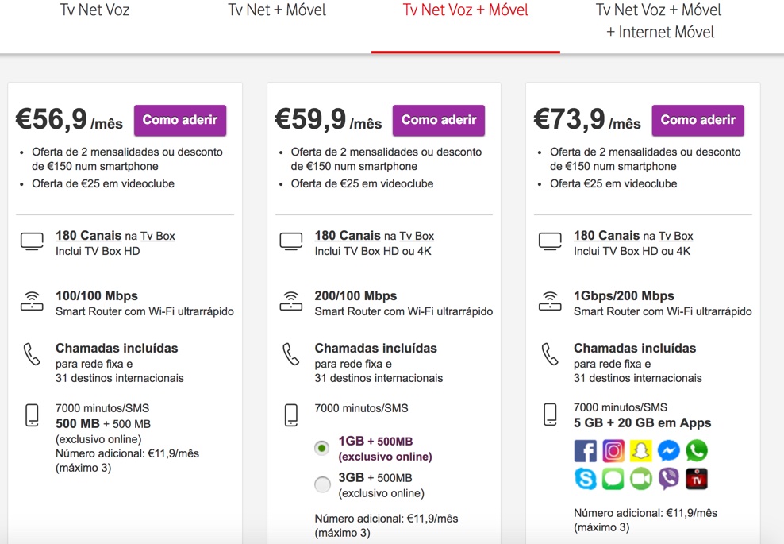This screenshot has height=544, width=784.
Task: Open the Tv Box link in the middle plan
Action: 417,235
